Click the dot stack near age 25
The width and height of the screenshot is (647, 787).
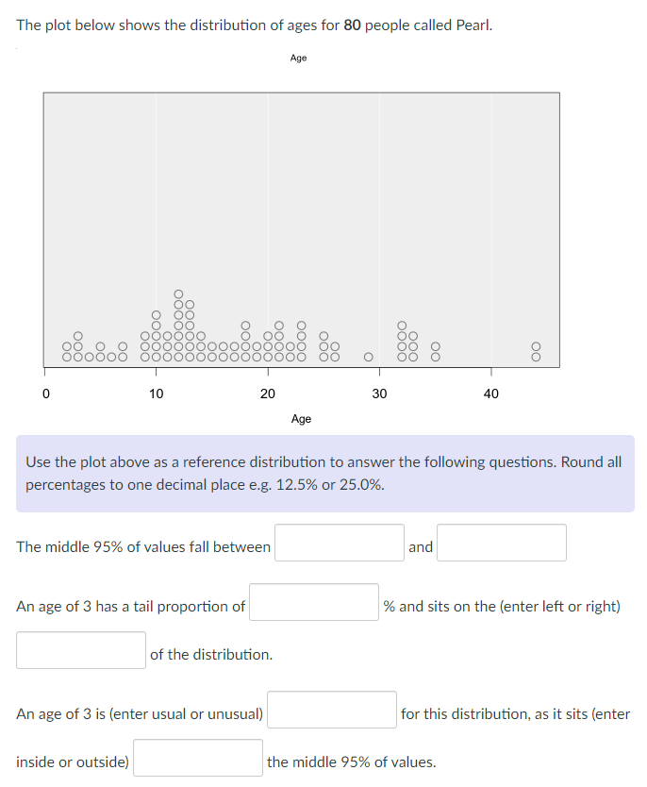pos(323,344)
